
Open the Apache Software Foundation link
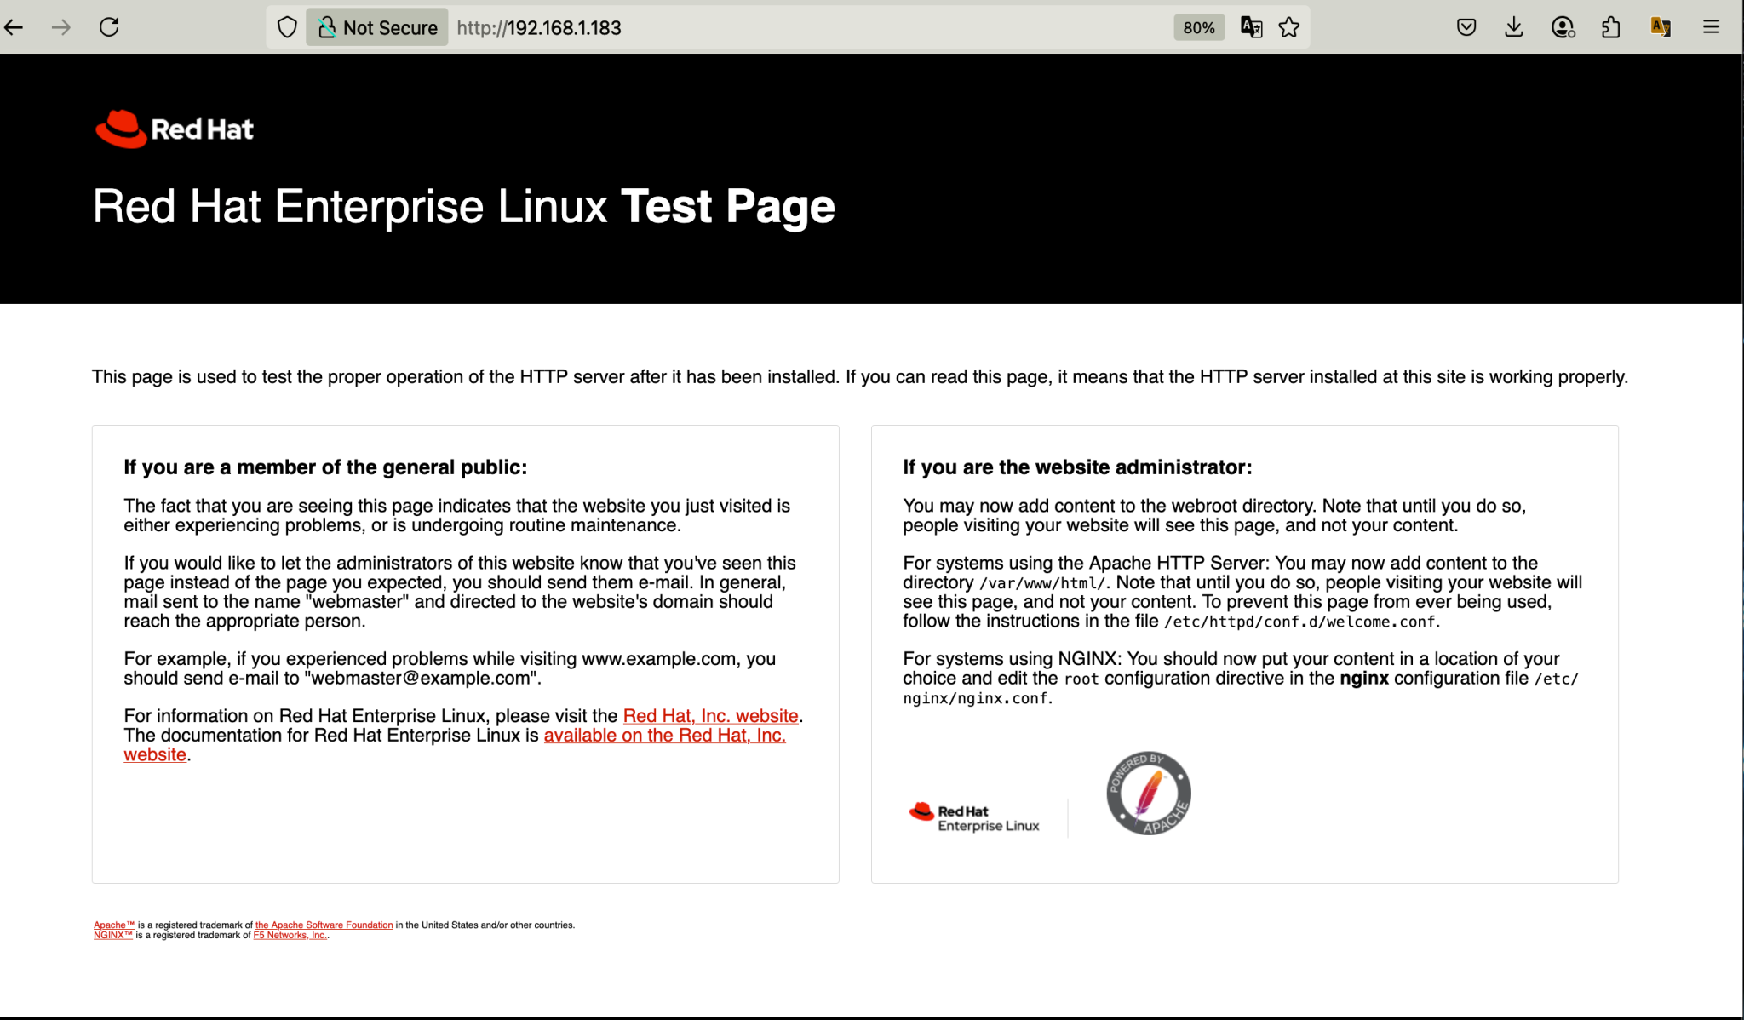(x=326, y=925)
